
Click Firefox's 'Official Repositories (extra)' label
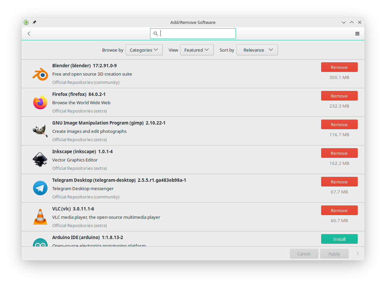[x=80, y=111]
